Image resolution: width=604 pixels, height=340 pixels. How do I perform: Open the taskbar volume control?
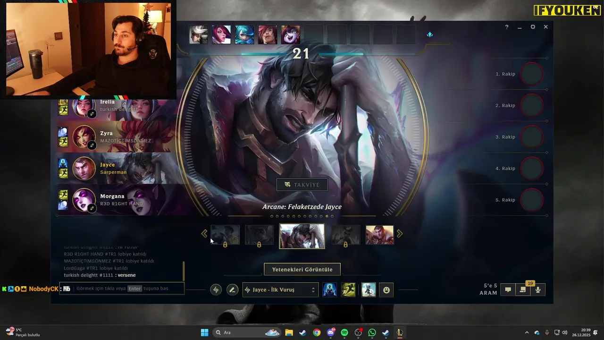click(x=565, y=332)
